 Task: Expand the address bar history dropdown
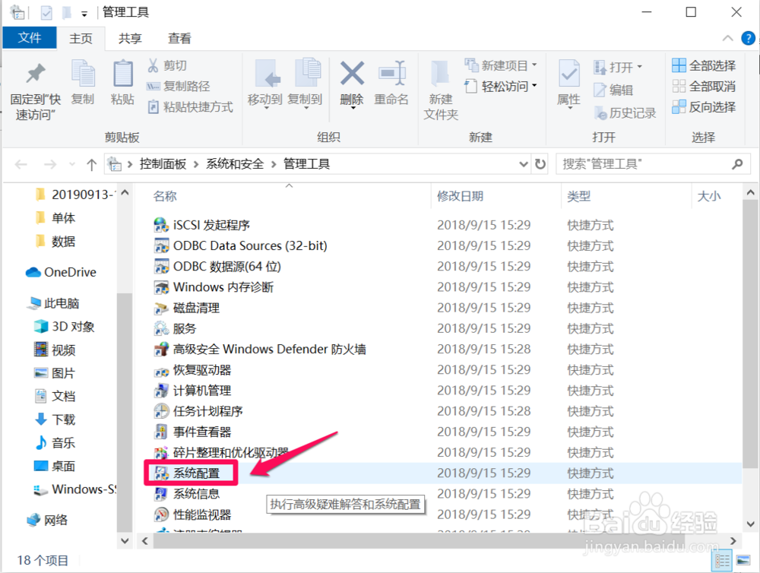[524, 163]
